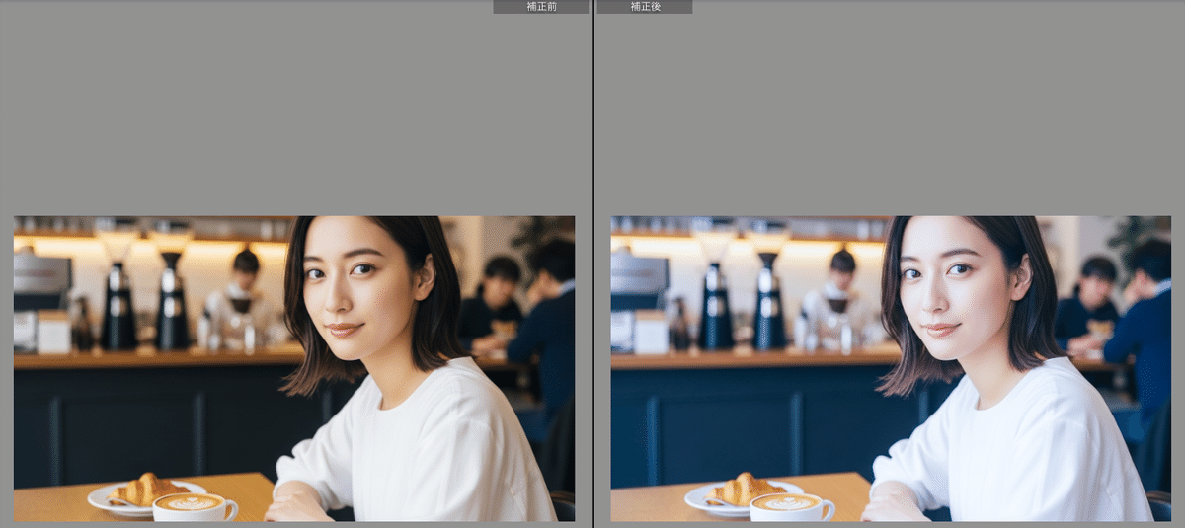Click the croissant in the before photo
The width and height of the screenshot is (1185, 528).
point(144,490)
